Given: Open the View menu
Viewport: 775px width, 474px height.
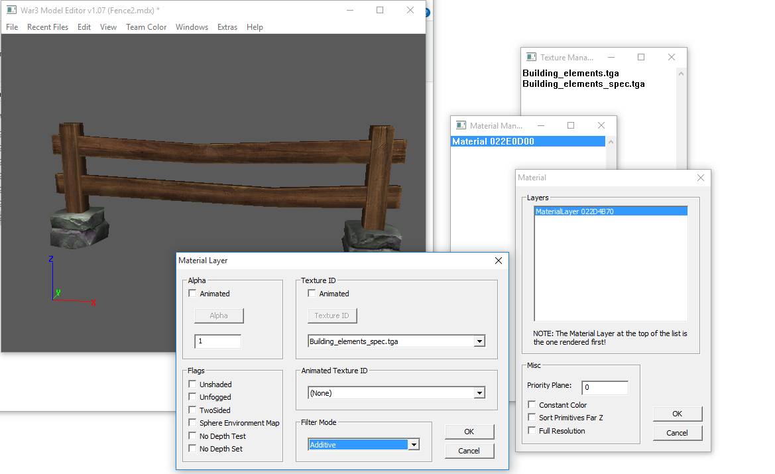Looking at the screenshot, I should (x=108, y=27).
